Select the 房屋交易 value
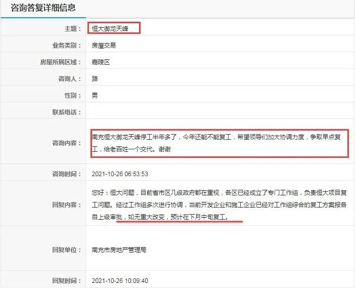Image resolution: width=355 pixels, height=288 pixels. [104, 46]
